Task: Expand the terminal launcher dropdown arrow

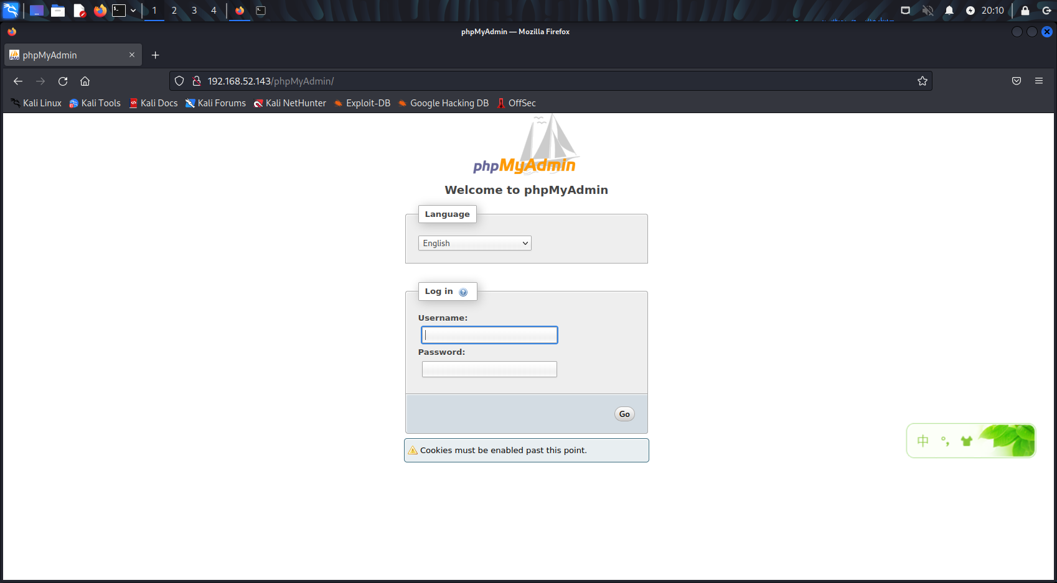Action: pos(133,11)
